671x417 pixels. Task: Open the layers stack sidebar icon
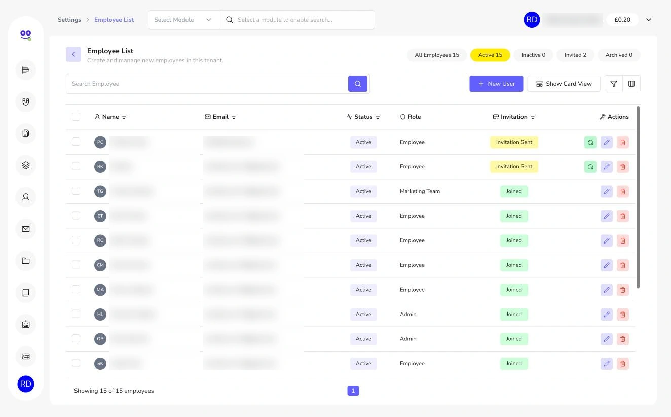pyautogui.click(x=26, y=165)
